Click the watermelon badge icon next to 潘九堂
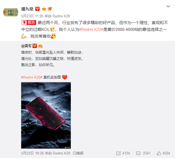The width and height of the screenshot is (175, 158). tap(50, 9)
